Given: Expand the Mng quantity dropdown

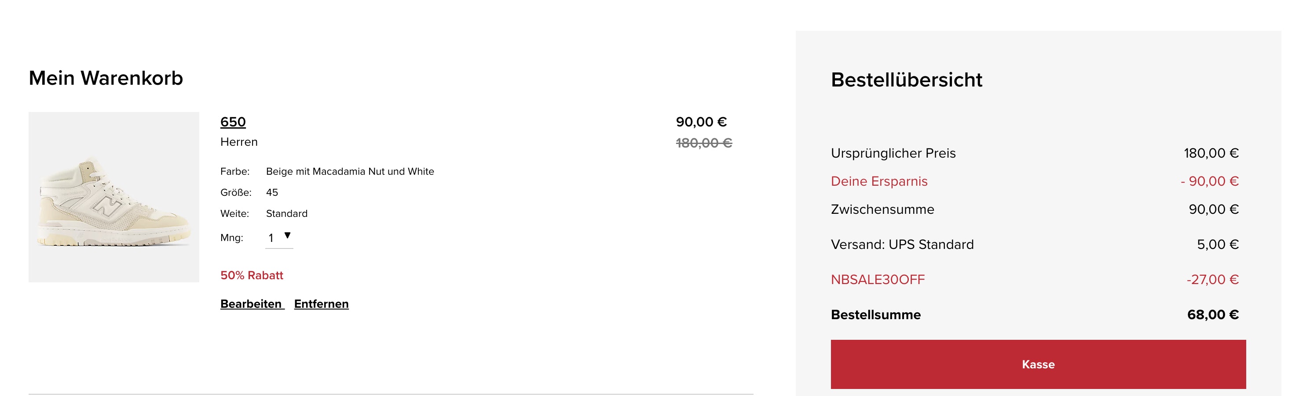Looking at the screenshot, I should tap(279, 238).
